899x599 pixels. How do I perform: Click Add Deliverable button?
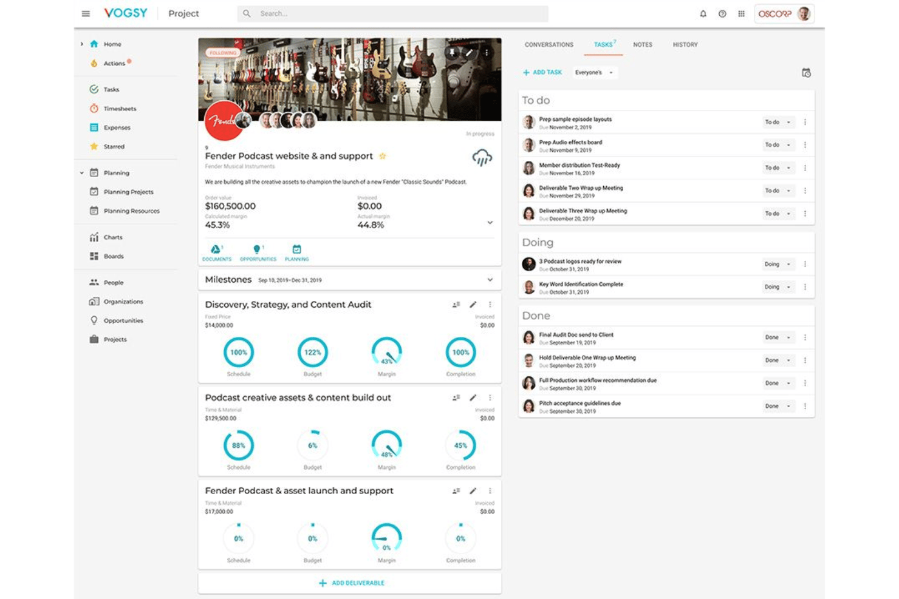351,583
